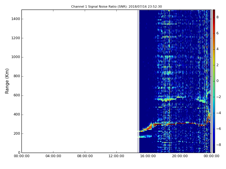Click the 200 tick label on range axis
This screenshot has width=226, height=169.
17,134
